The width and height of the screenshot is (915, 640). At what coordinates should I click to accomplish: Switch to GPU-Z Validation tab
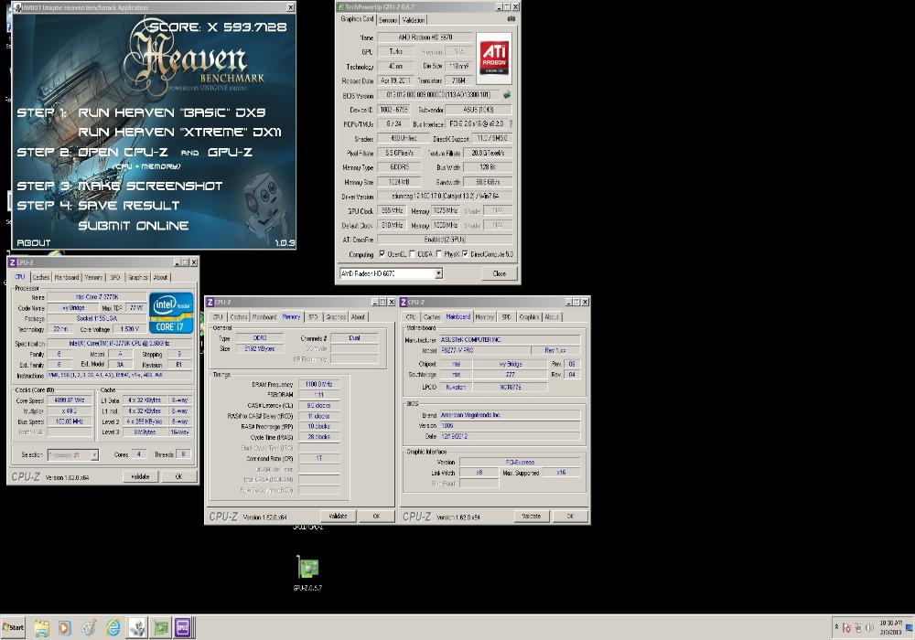pos(414,20)
